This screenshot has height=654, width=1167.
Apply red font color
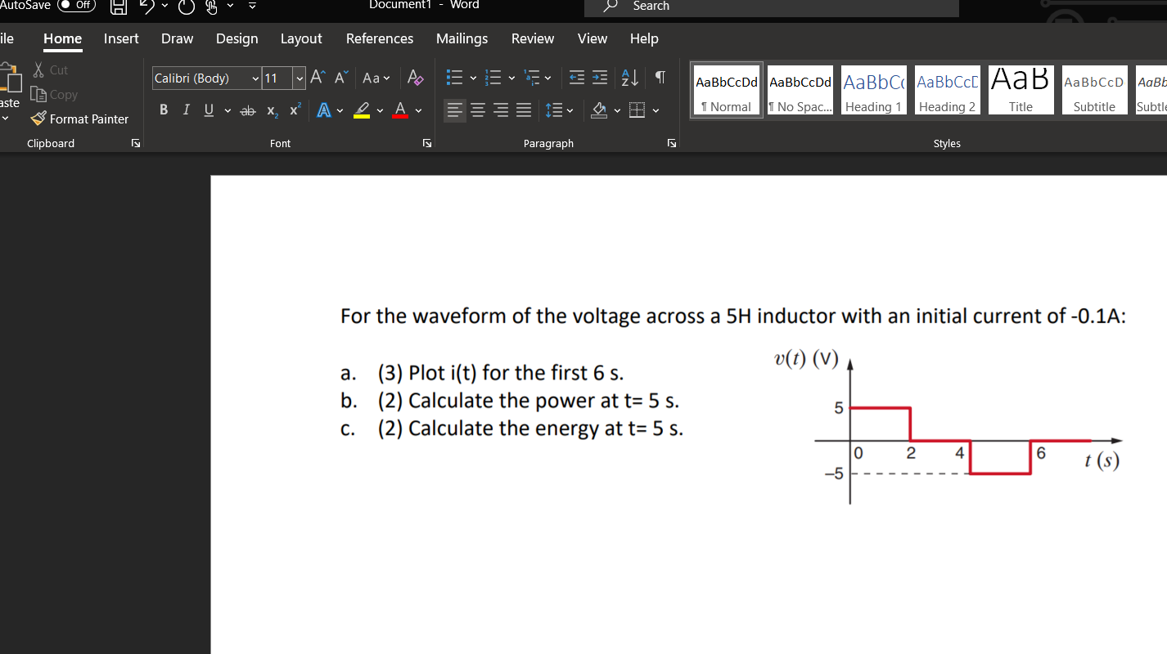[400, 110]
